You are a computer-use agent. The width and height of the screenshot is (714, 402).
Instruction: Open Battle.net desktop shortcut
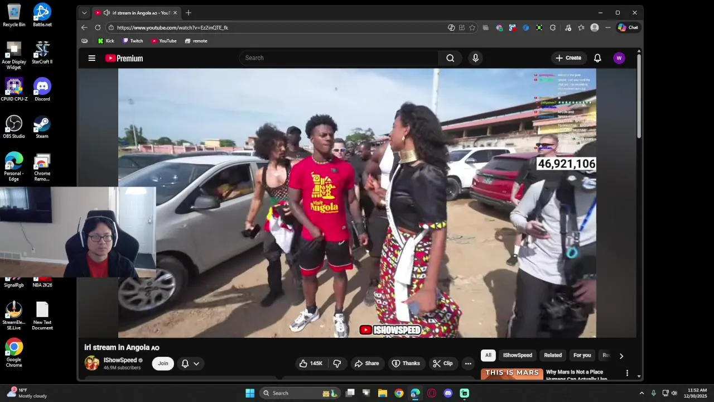(42, 15)
